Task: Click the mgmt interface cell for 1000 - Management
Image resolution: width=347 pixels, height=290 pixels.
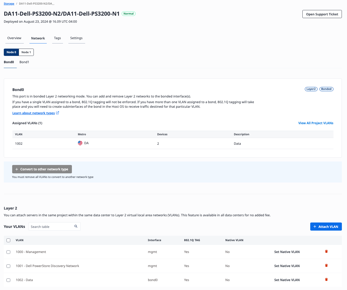Action: pyautogui.click(x=152, y=252)
